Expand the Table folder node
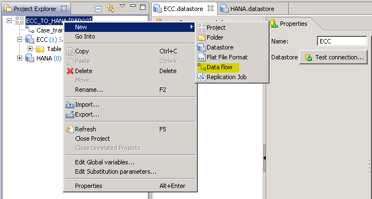Screen dimensions: 372x199 tap(30, 49)
